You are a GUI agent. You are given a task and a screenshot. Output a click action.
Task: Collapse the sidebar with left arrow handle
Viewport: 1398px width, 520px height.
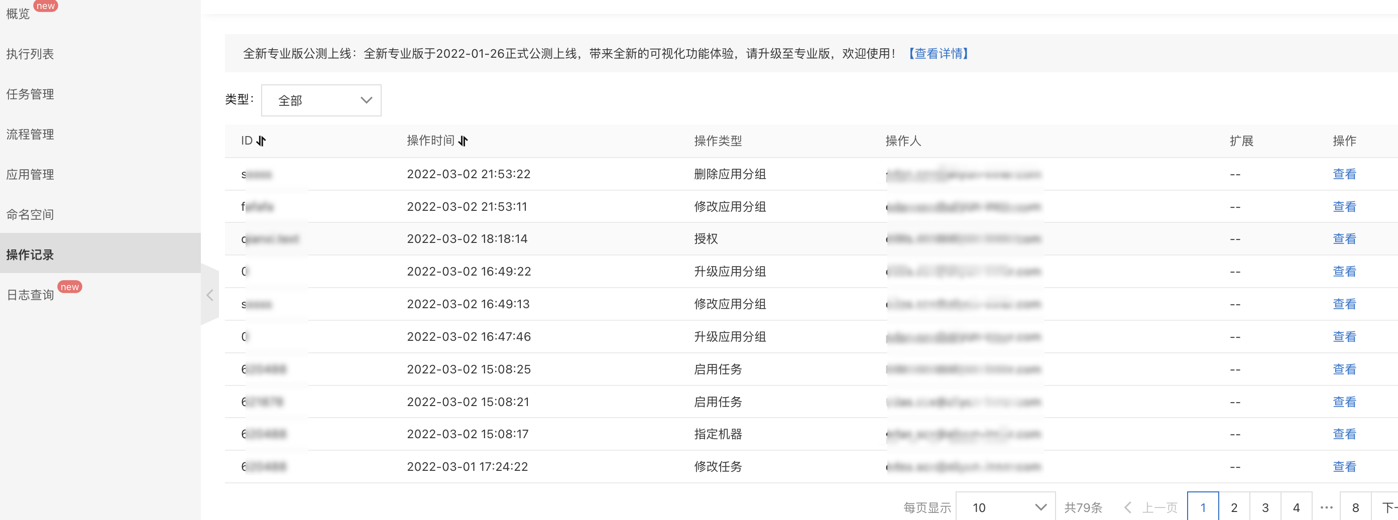210,295
